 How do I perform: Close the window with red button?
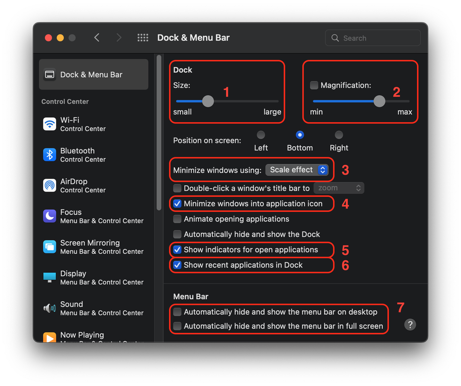(48, 38)
